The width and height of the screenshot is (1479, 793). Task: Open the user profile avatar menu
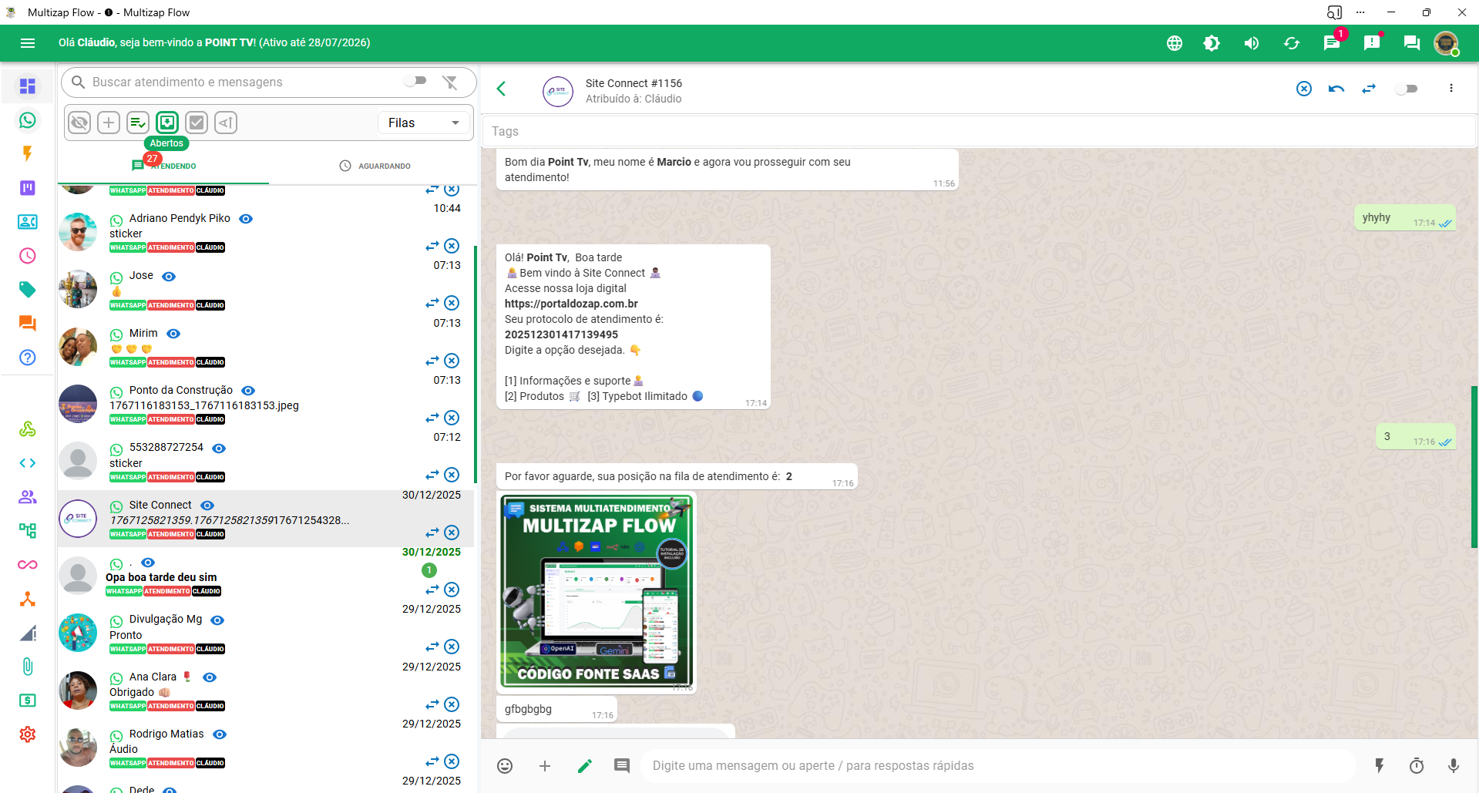[1446, 43]
